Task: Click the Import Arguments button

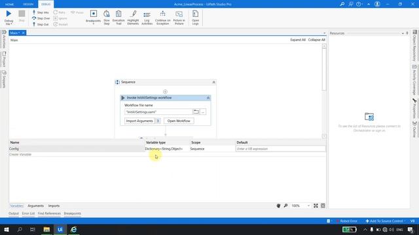Action: 139,121
